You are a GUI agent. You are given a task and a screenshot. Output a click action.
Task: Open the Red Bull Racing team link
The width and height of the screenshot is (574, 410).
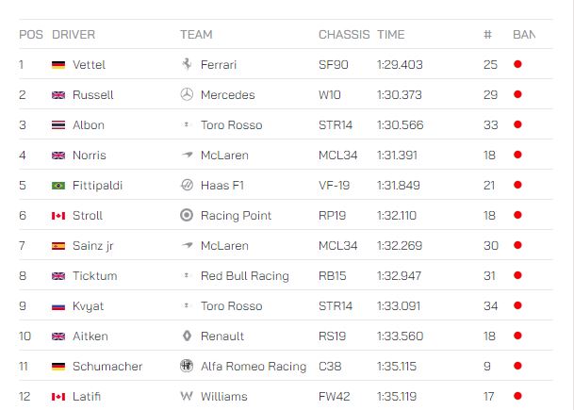[245, 275]
